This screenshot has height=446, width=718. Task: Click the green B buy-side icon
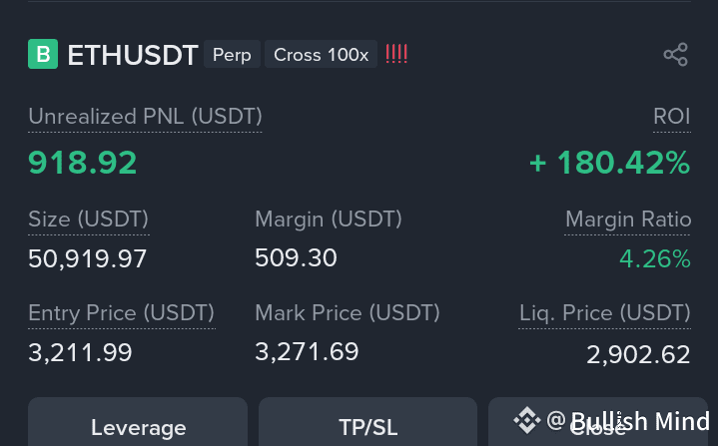tap(43, 54)
